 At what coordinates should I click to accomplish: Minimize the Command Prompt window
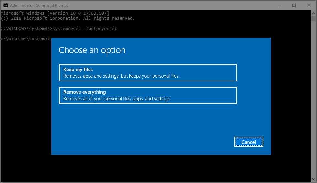[x=278, y=5]
